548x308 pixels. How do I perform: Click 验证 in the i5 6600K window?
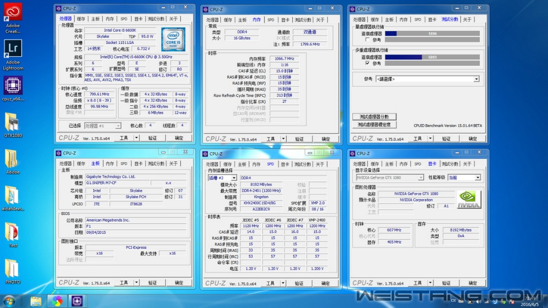click(153, 138)
